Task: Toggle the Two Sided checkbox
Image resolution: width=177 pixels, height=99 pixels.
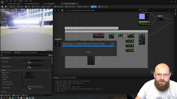Action: tap(23, 79)
